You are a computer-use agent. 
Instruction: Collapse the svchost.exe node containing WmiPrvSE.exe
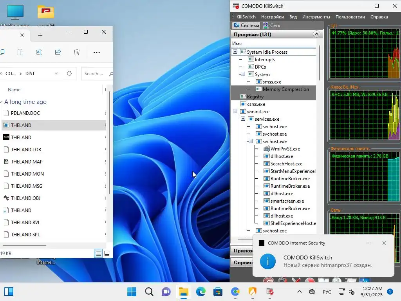tap(251, 141)
